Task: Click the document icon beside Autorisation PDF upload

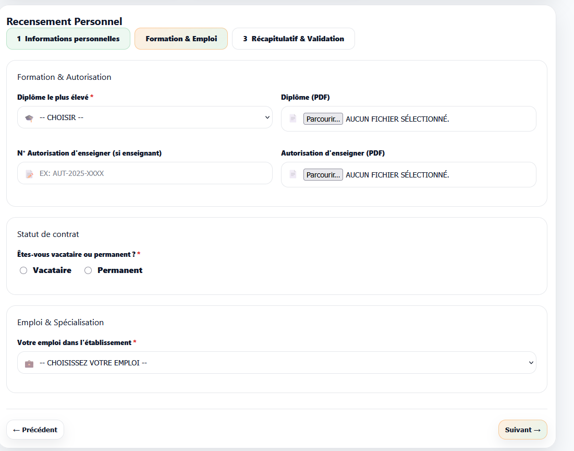Action: click(293, 174)
